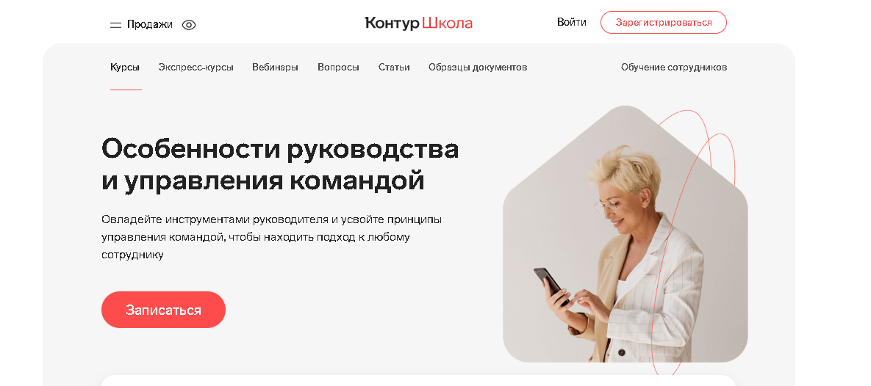Click the red Школа word in the logo

447,23
